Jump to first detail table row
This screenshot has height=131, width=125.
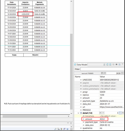(101, 113)
